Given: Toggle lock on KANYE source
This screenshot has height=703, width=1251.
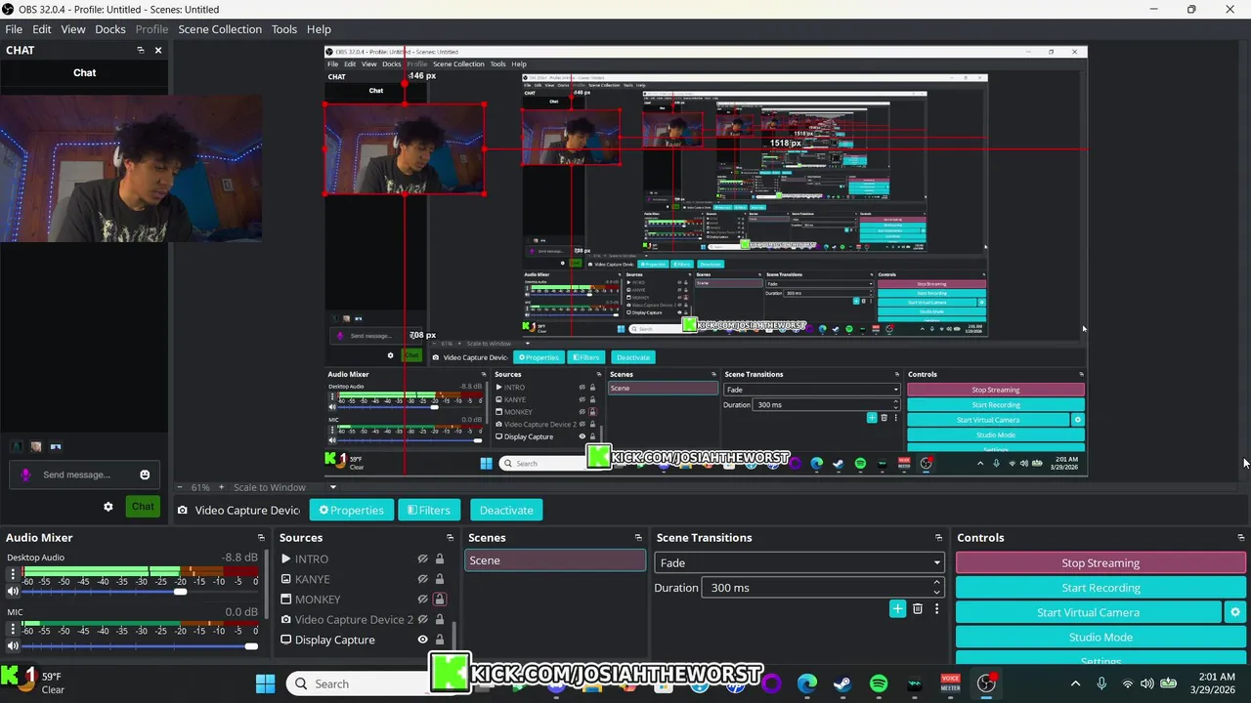Looking at the screenshot, I should 440,579.
